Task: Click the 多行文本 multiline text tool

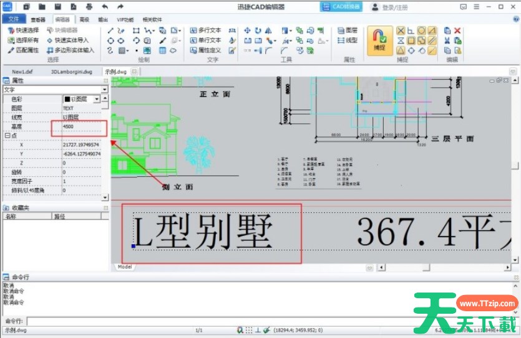Action: 205,30
